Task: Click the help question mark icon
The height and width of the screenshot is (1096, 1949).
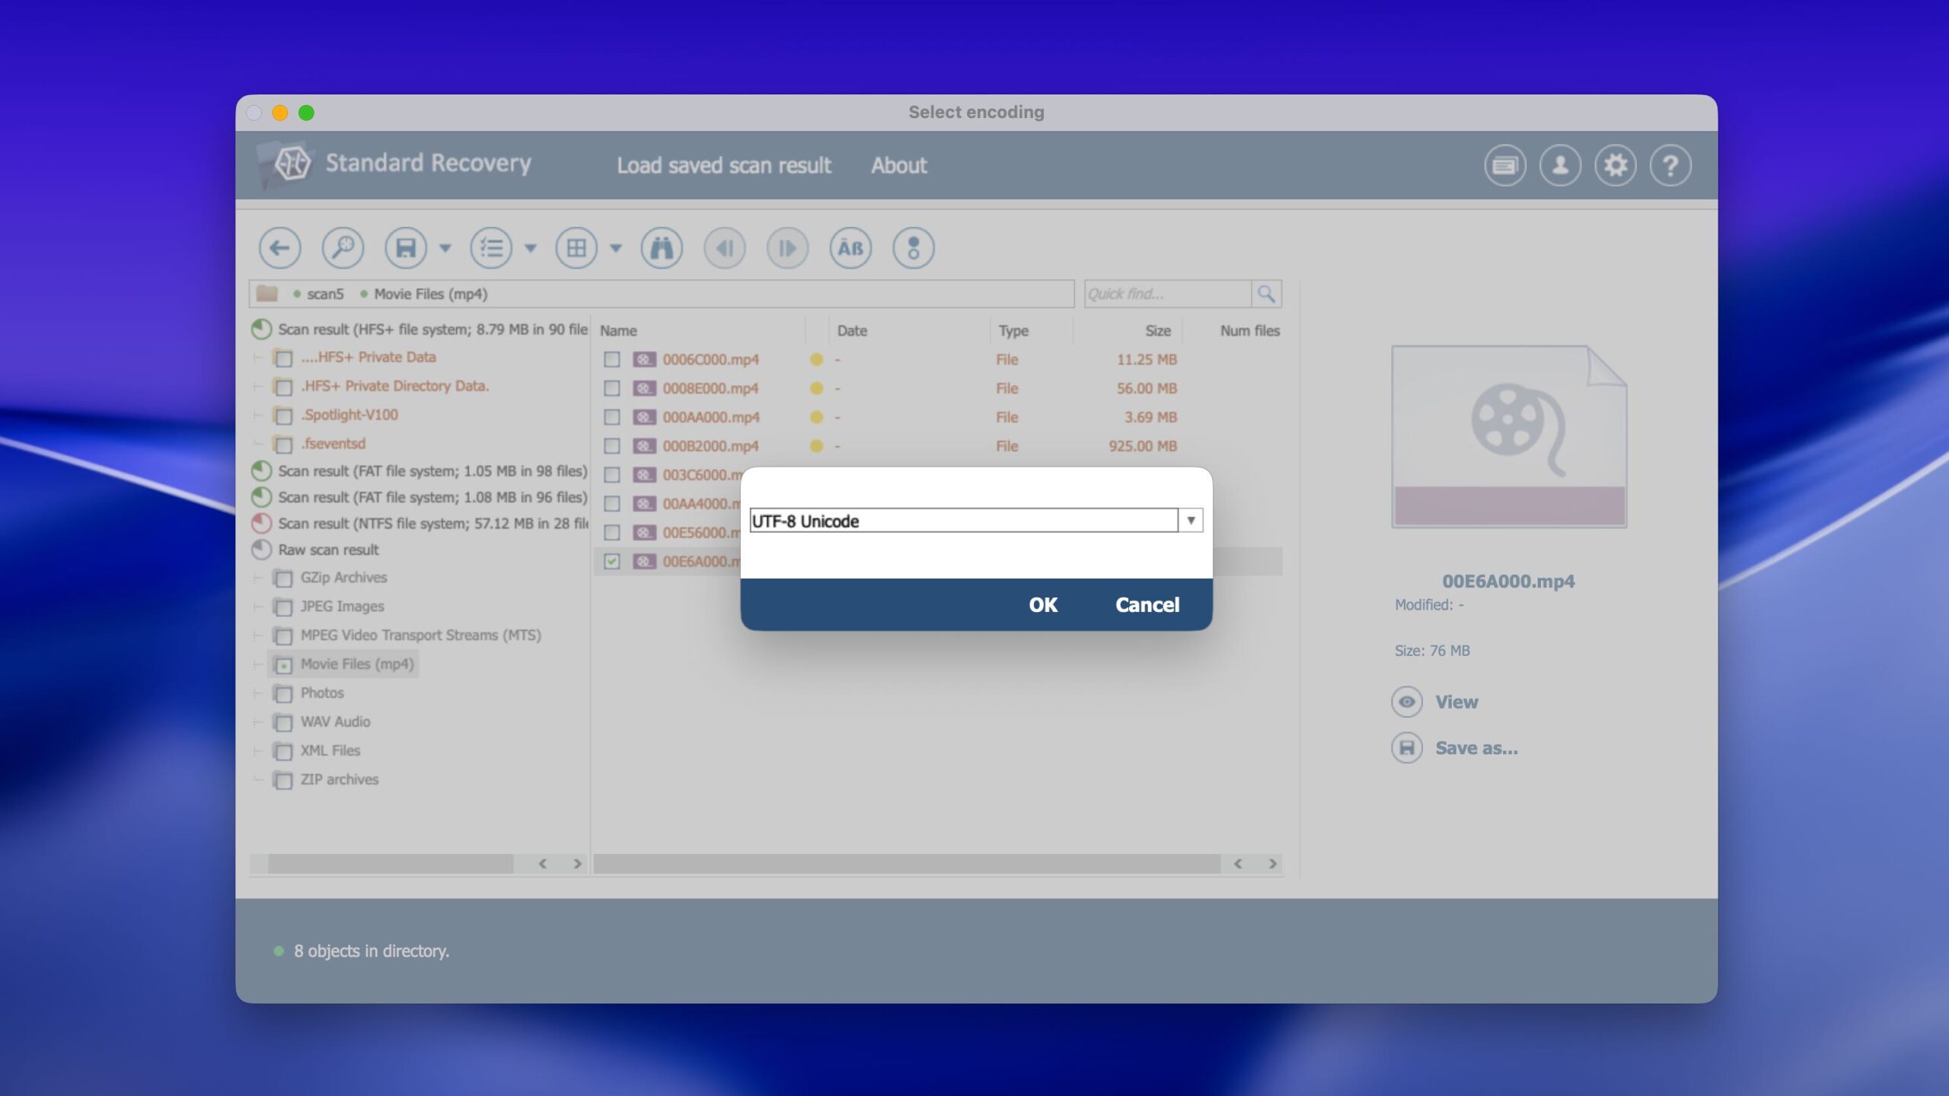Action: click(1670, 165)
